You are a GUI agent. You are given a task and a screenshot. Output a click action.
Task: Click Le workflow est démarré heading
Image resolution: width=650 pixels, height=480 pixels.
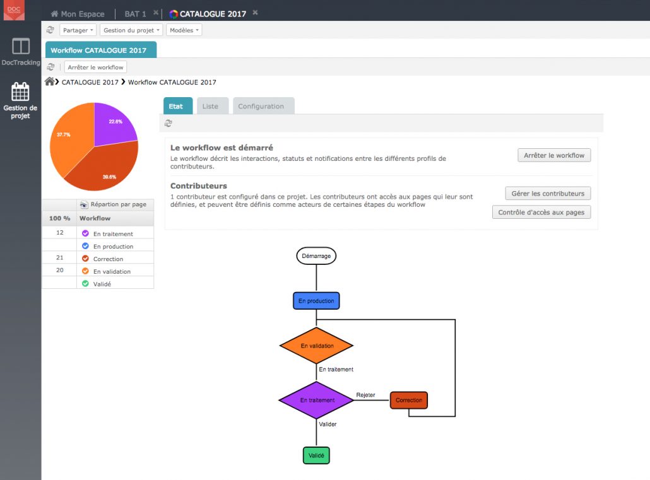(222, 148)
